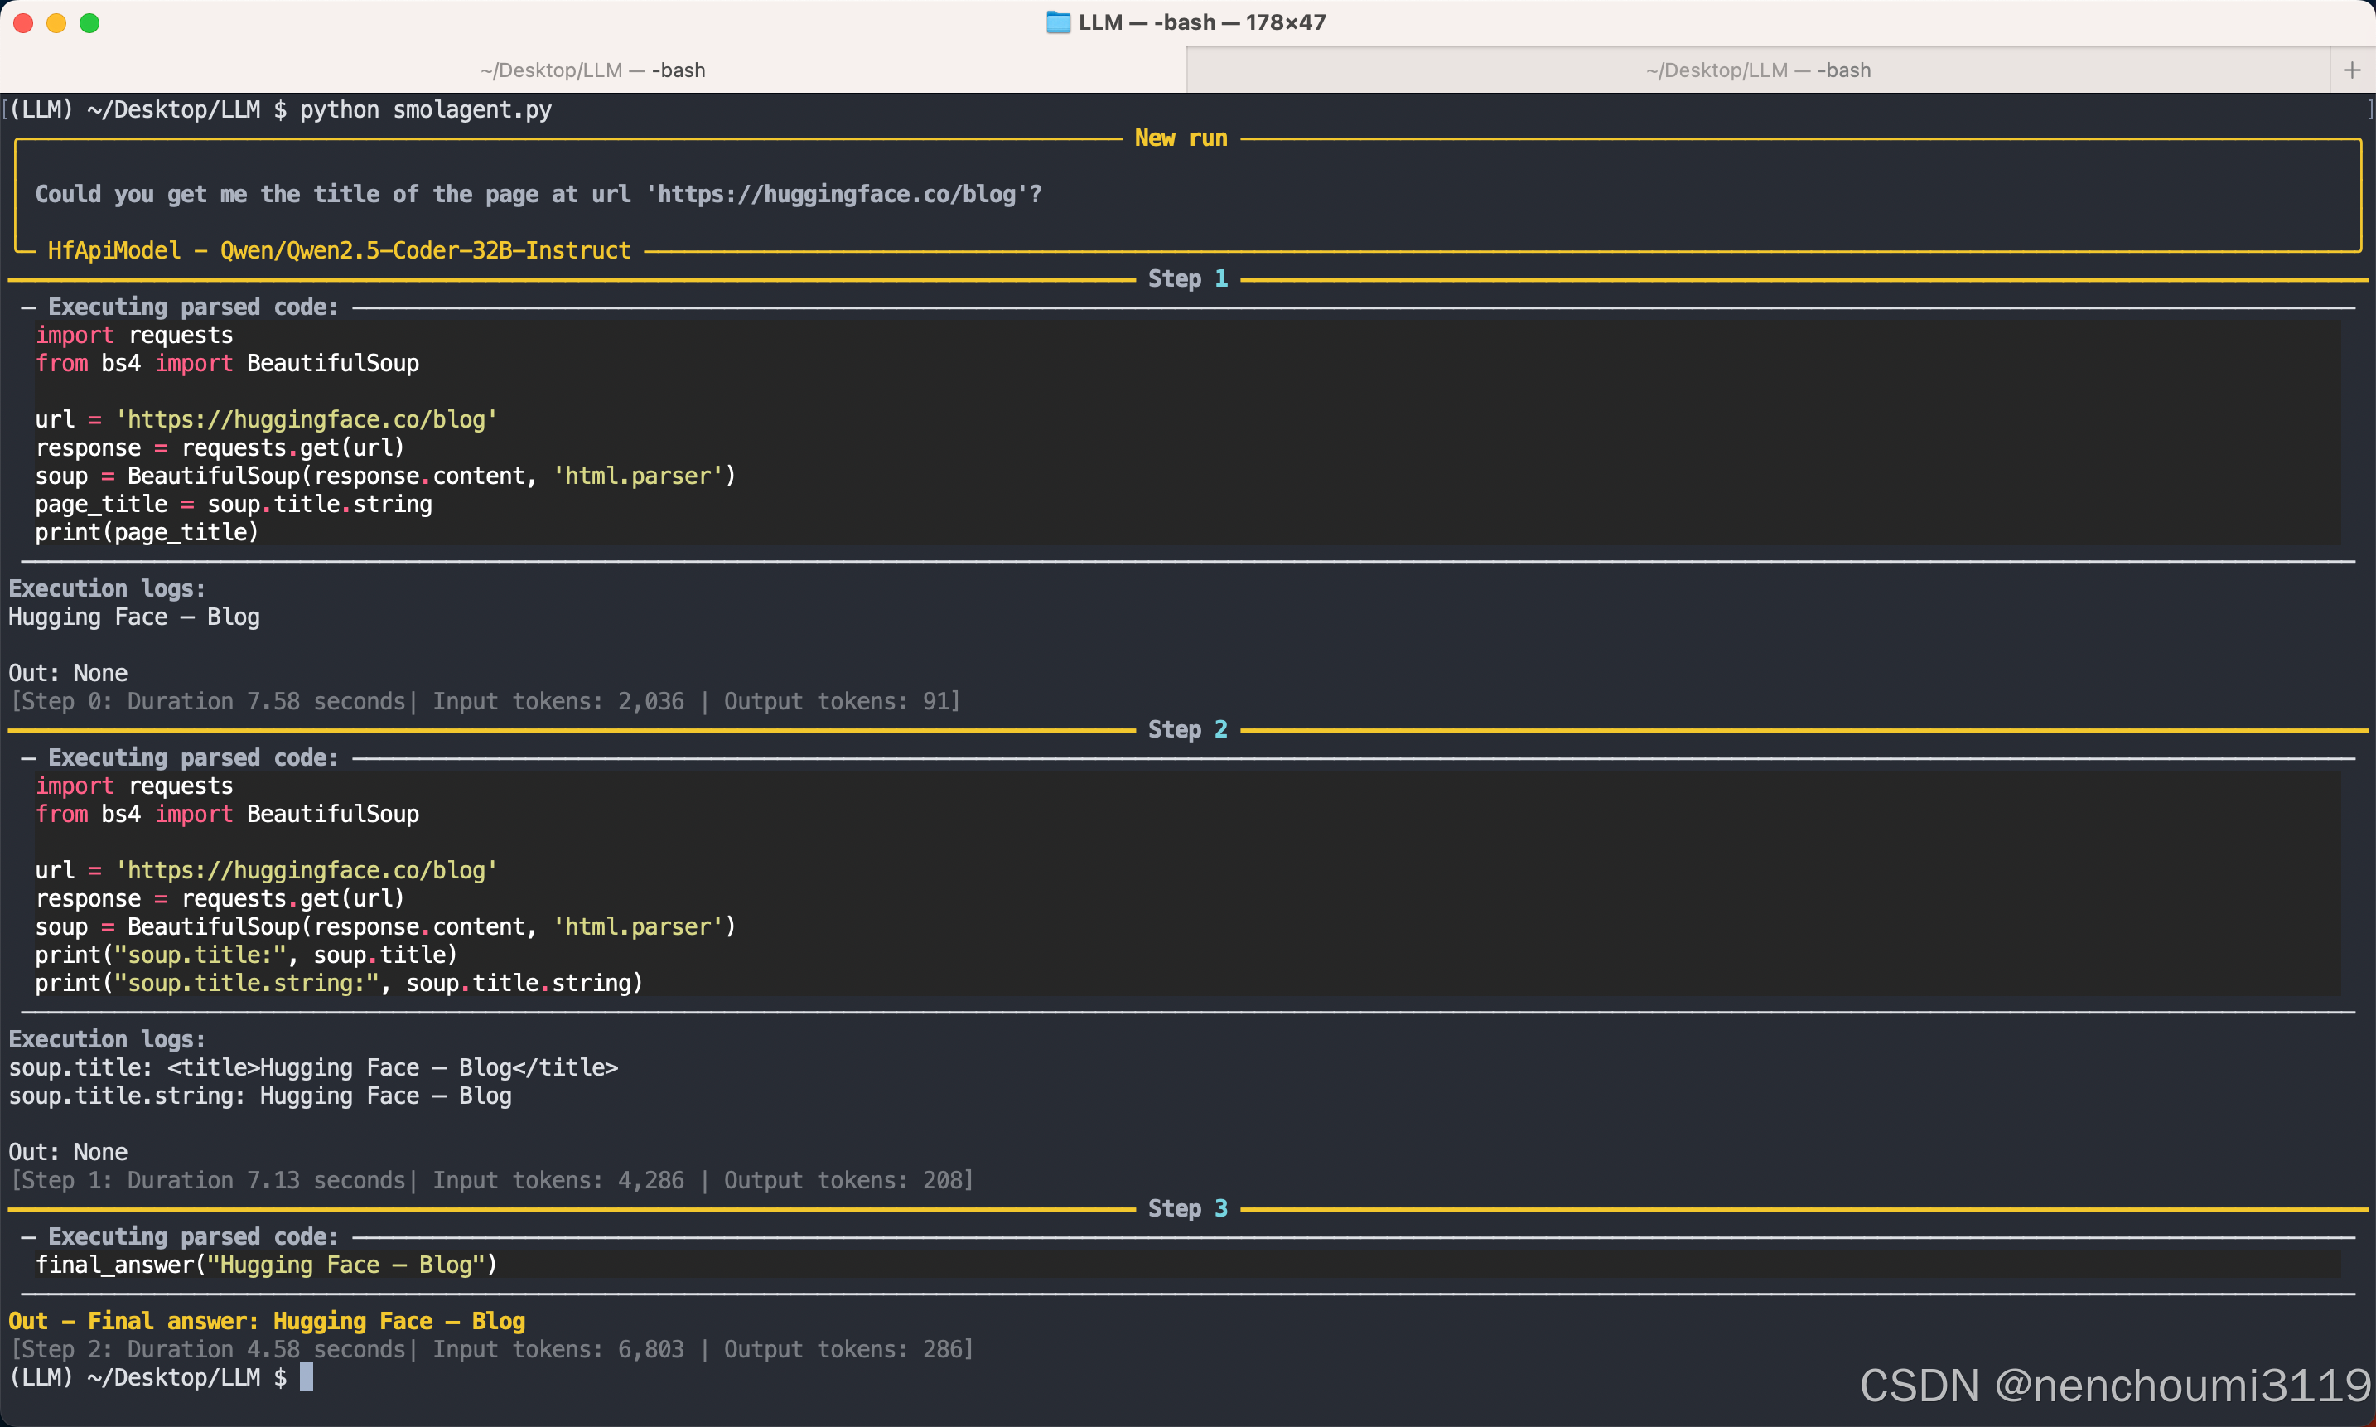
Task: Click the final_answer code line
Action: (266, 1265)
